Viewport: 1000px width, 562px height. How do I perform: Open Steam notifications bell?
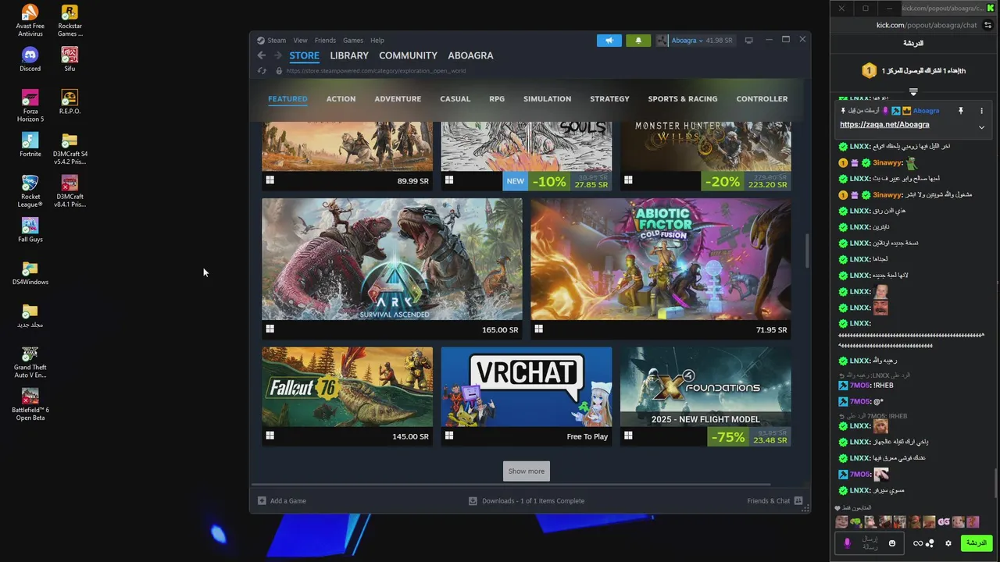coord(638,41)
